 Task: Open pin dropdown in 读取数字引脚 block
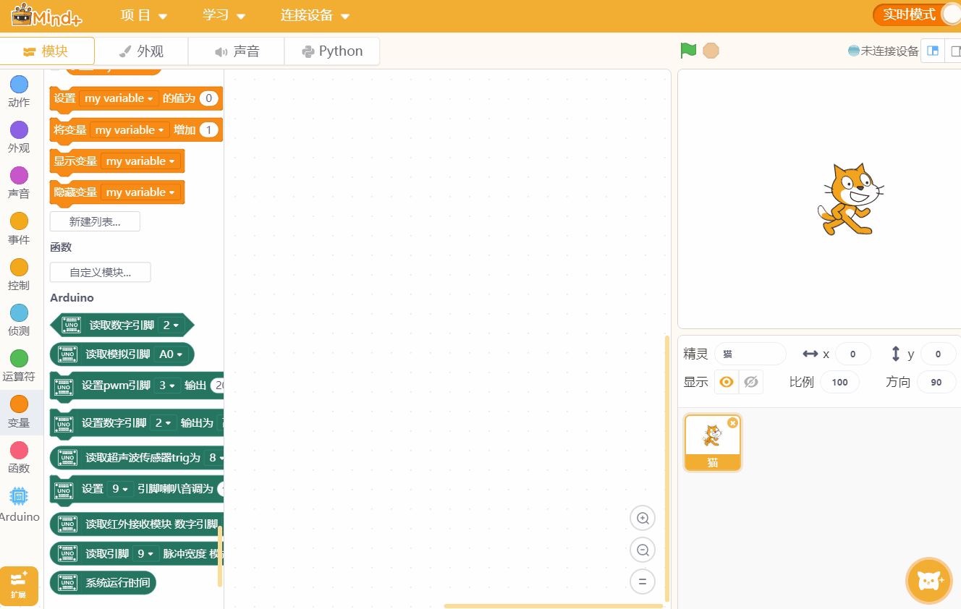[x=170, y=325]
